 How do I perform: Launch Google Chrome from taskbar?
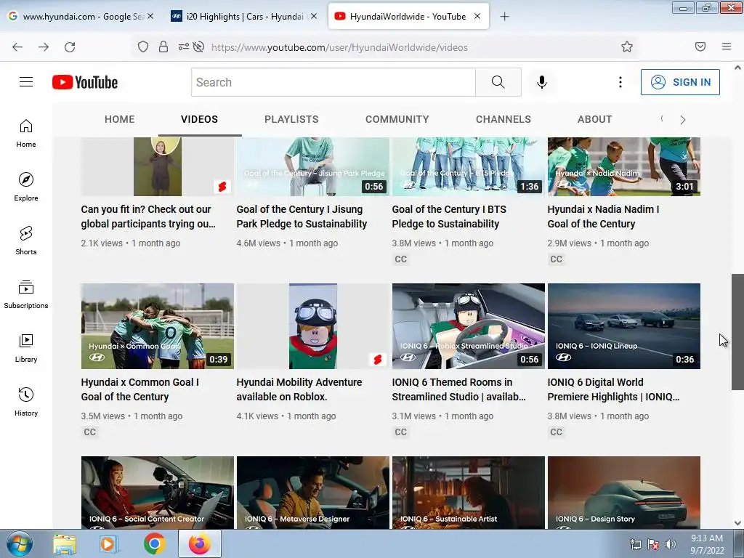[x=154, y=543]
